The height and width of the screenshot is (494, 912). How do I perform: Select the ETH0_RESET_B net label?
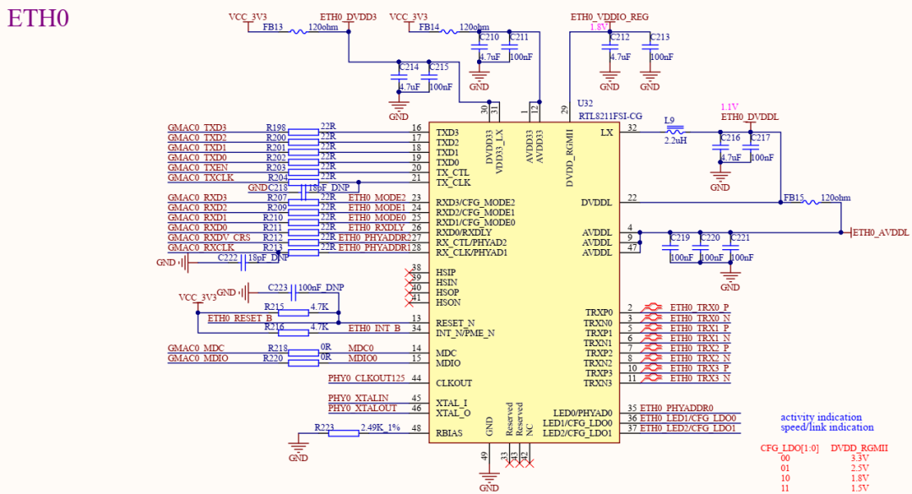pos(240,318)
